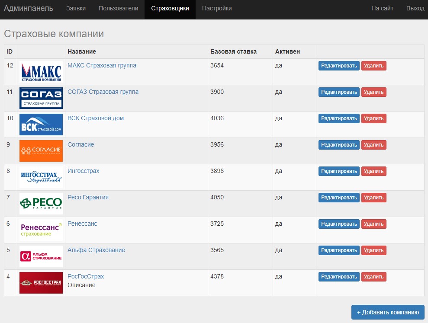Follow the На сайт link
The image size is (428, 323).
[382, 8]
